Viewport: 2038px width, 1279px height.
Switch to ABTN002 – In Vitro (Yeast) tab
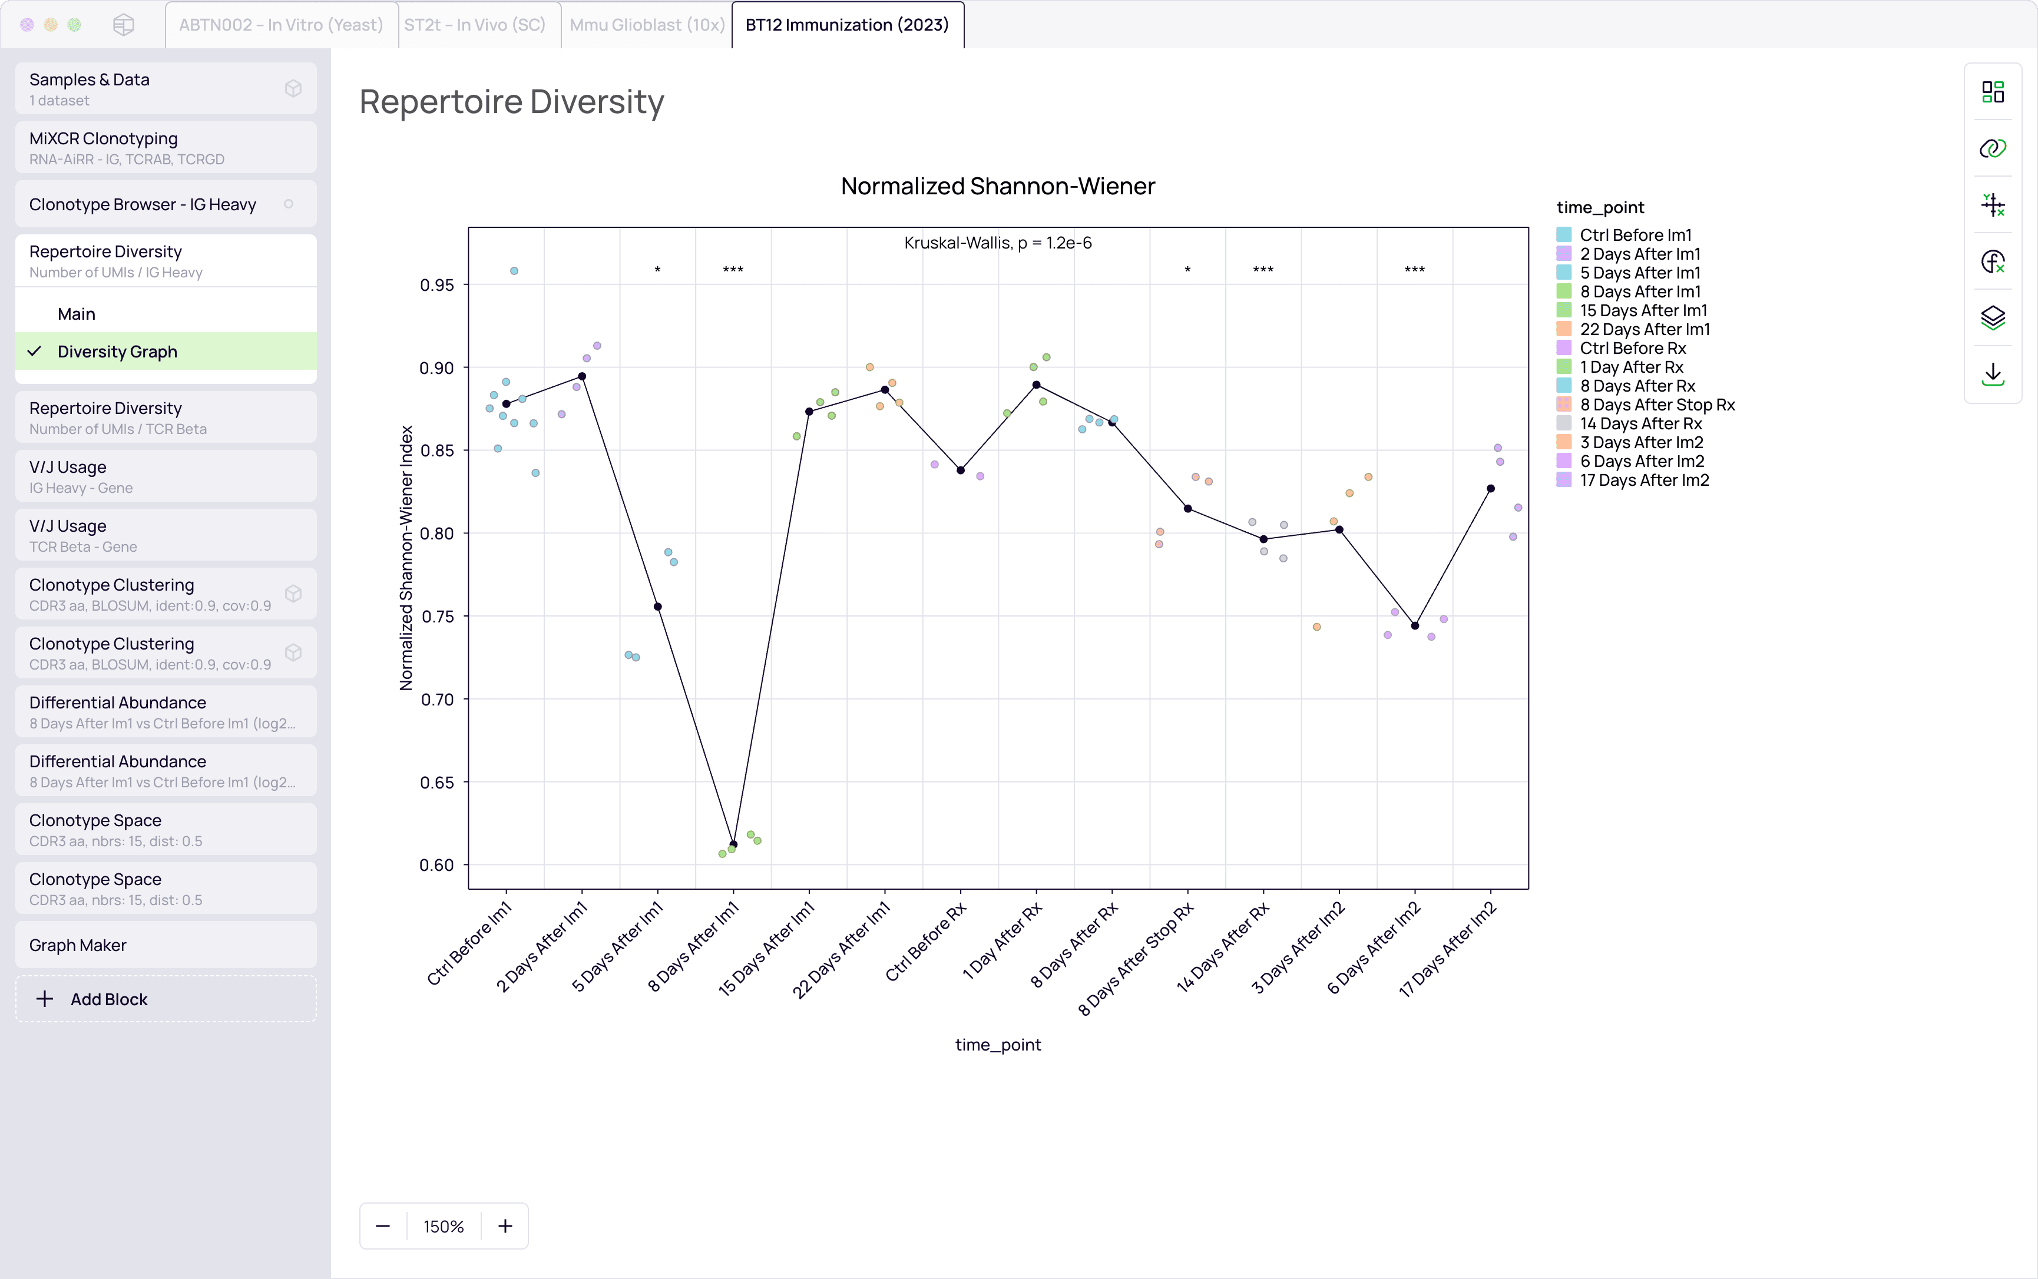tap(281, 25)
